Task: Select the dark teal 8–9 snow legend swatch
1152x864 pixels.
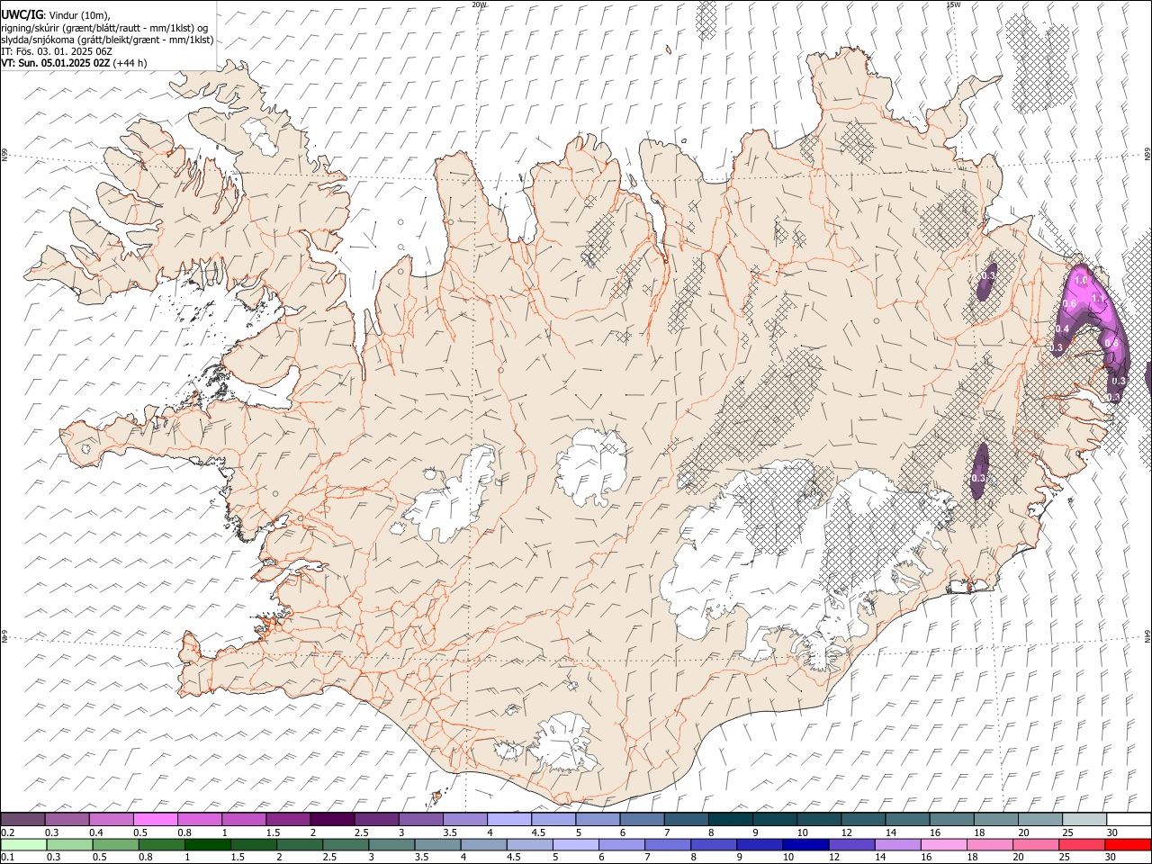Action: click(x=730, y=820)
